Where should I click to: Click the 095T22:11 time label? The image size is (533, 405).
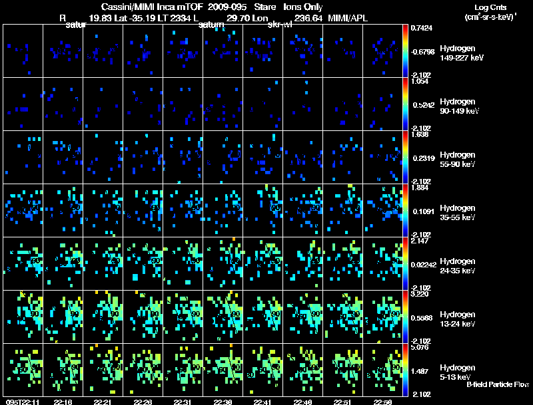[23, 402]
